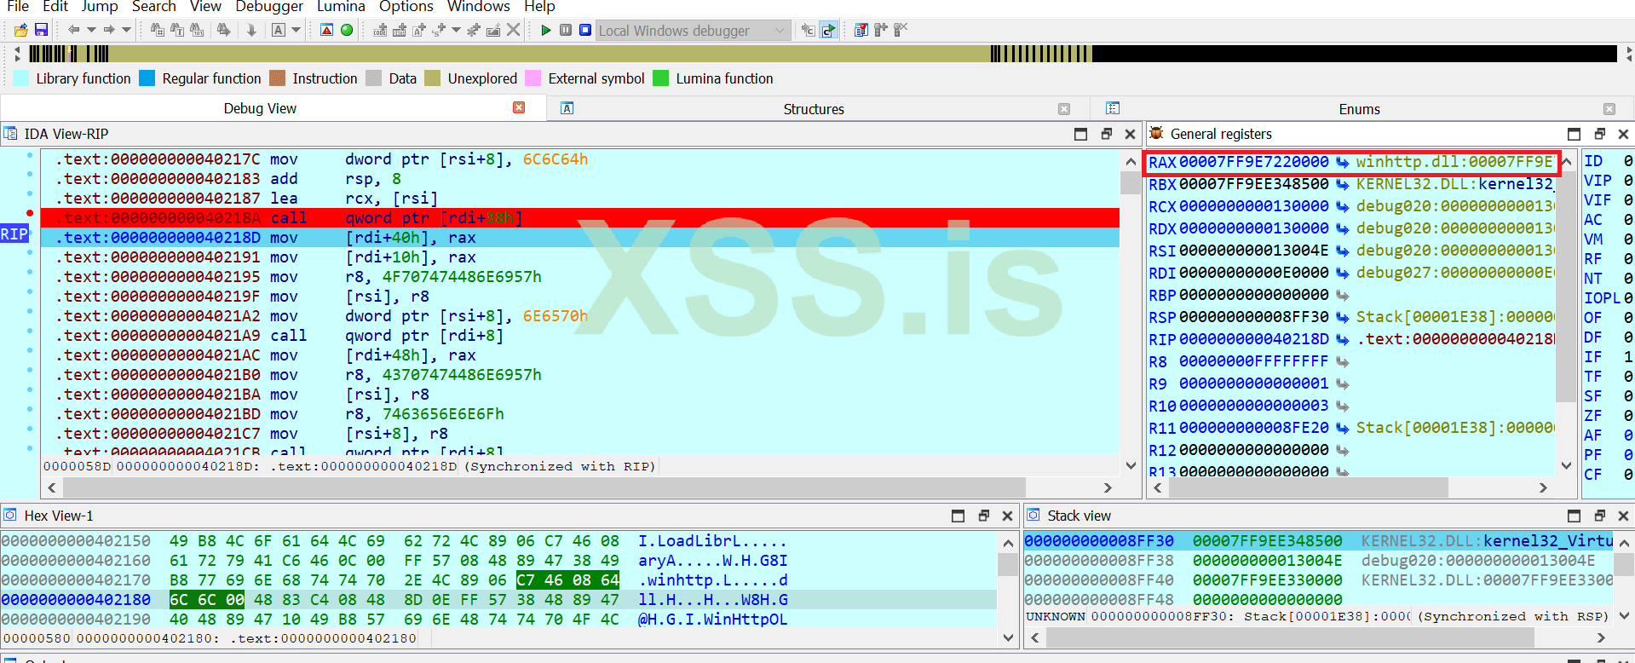Screen dimensions: 1635x663
Task: Click the first binoculars search icon
Action: (158, 30)
